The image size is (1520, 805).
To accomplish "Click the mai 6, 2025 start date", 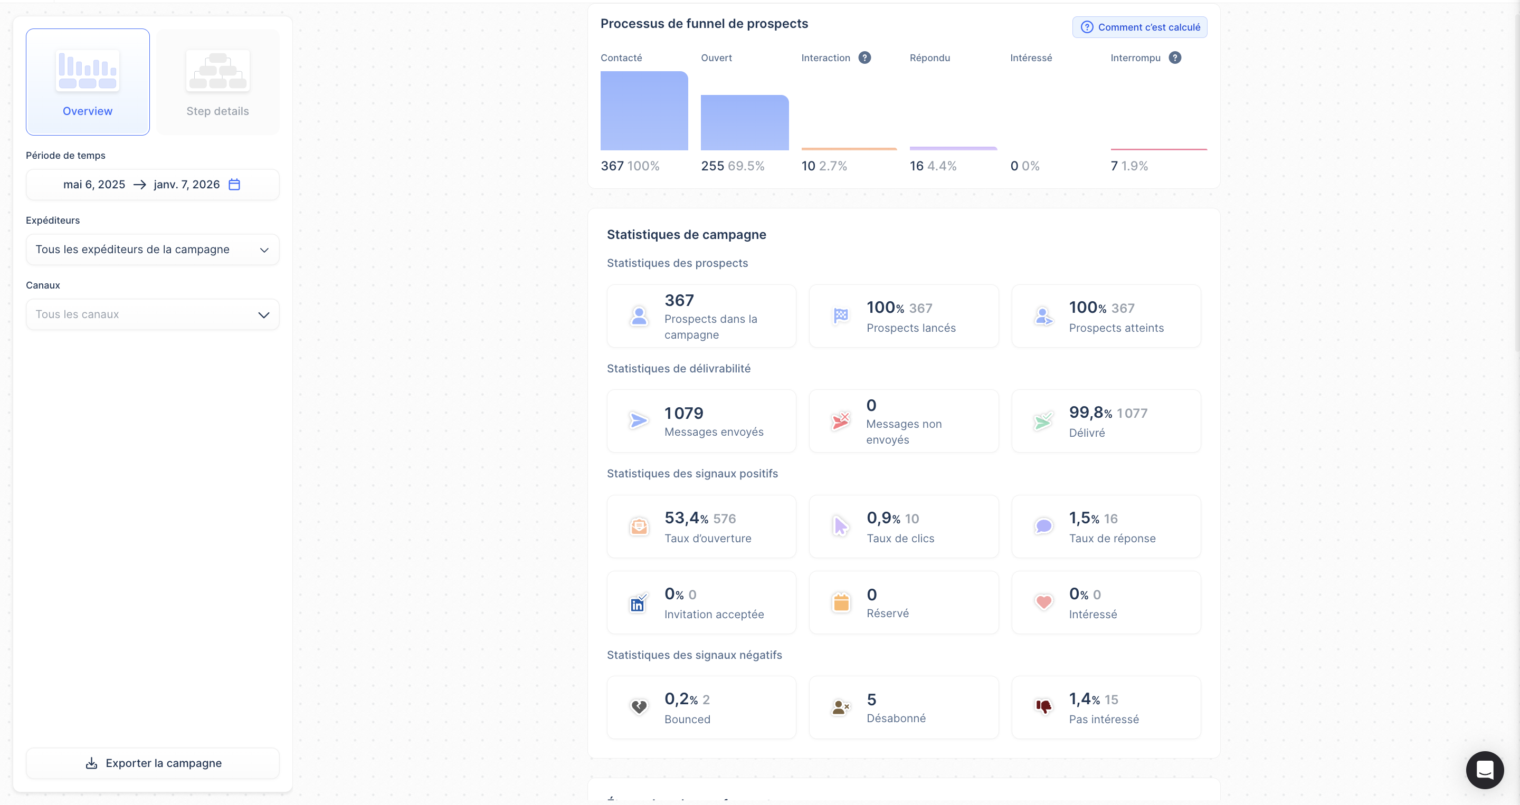I will pos(94,185).
